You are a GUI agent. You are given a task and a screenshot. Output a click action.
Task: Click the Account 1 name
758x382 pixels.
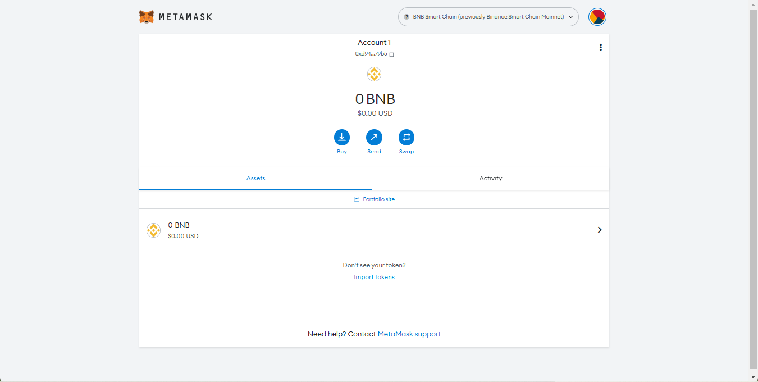(374, 43)
